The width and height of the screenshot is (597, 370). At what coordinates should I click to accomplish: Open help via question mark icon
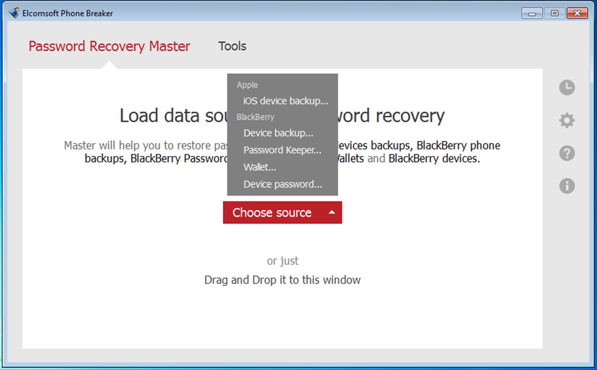click(x=567, y=153)
